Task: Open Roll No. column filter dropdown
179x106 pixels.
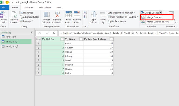Action: tap(62, 39)
